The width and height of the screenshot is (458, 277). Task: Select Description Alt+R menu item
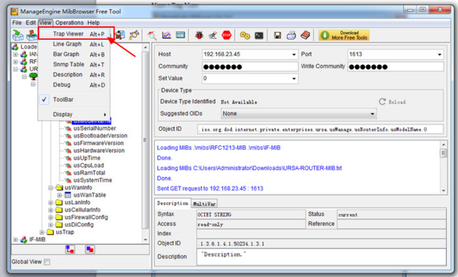(74, 75)
